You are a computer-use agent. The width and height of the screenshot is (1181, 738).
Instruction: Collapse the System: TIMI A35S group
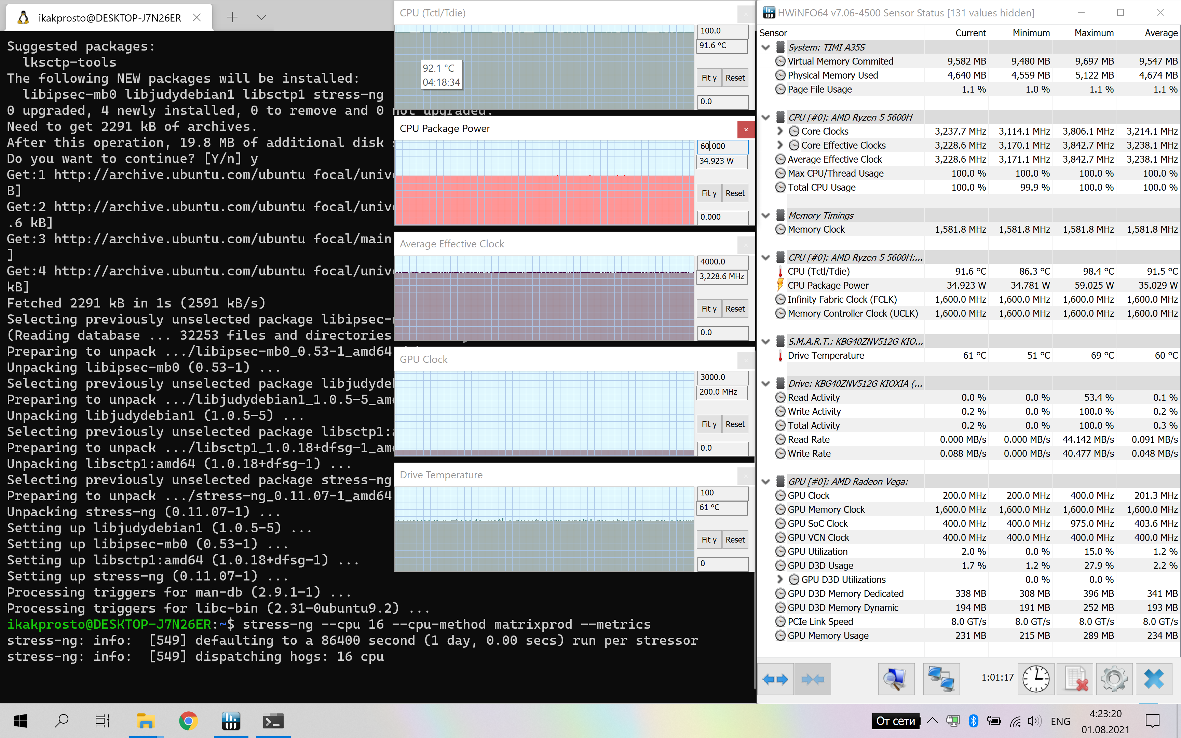coord(765,47)
